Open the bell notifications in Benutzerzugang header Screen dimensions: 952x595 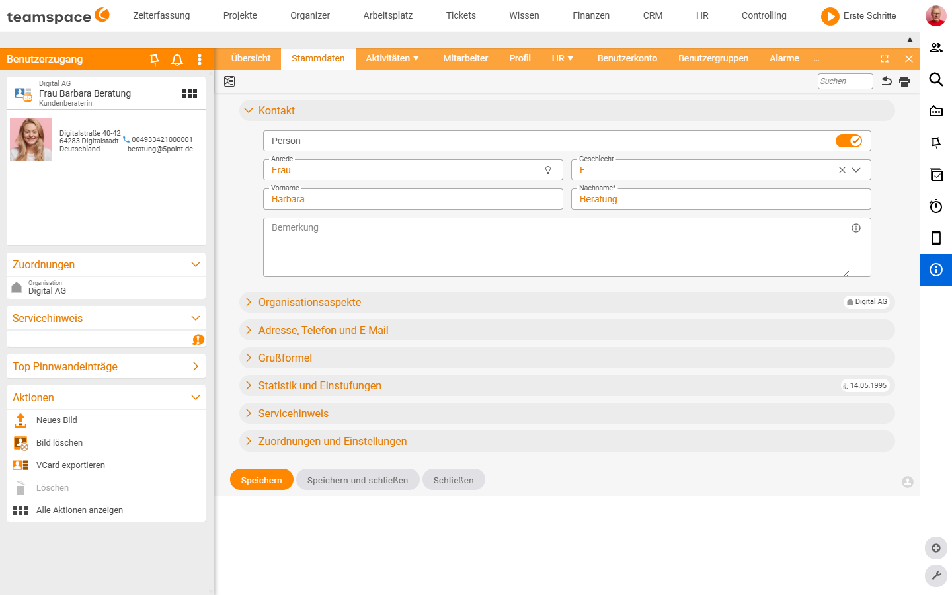tap(177, 59)
